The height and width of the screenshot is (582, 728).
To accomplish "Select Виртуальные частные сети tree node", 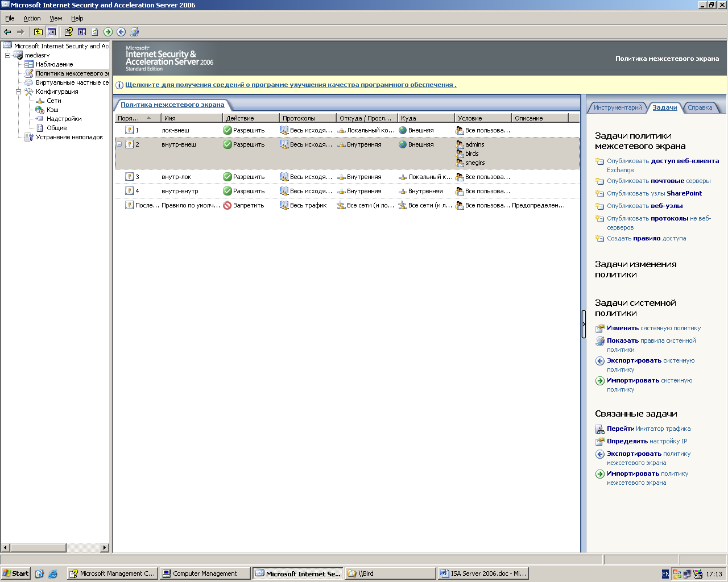I will tap(72, 82).
